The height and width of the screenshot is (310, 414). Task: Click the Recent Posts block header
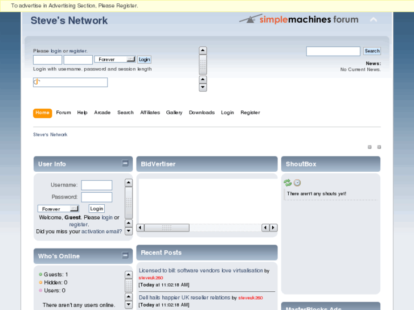tap(207, 253)
